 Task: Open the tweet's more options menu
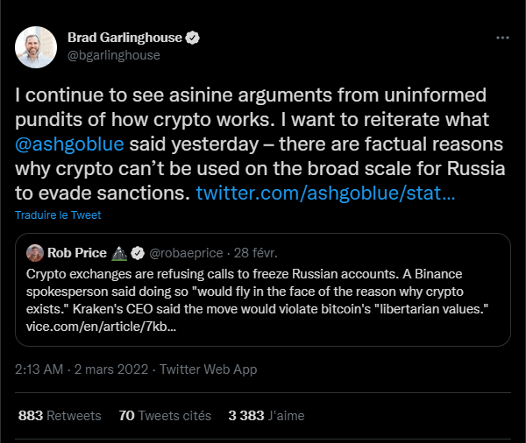[502, 39]
